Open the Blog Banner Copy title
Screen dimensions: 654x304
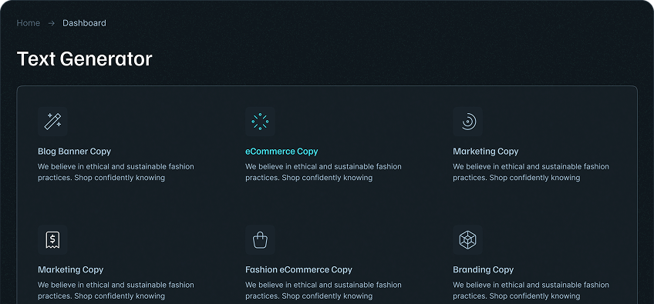(x=74, y=151)
